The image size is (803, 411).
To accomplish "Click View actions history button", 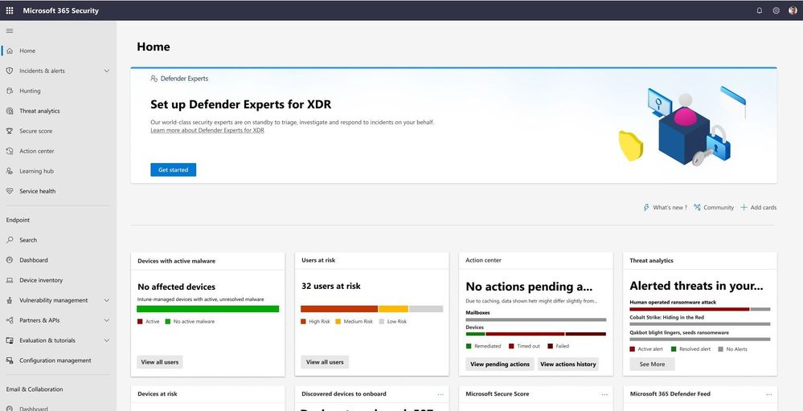I will [568, 364].
